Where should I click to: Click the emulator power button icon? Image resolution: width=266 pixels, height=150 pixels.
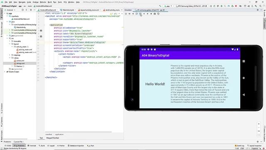(126, 14)
